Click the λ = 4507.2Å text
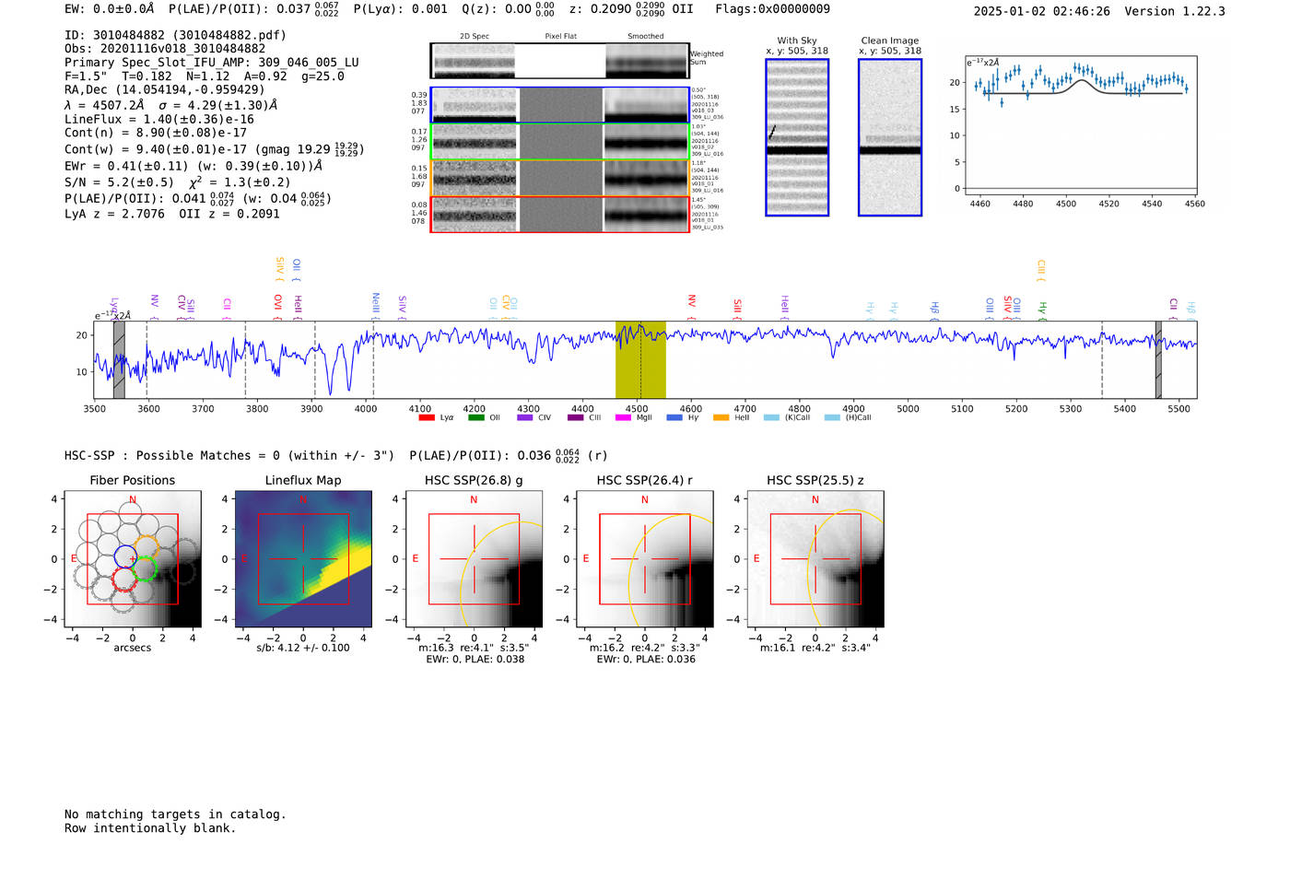The height and width of the screenshot is (878, 1290). (104, 105)
